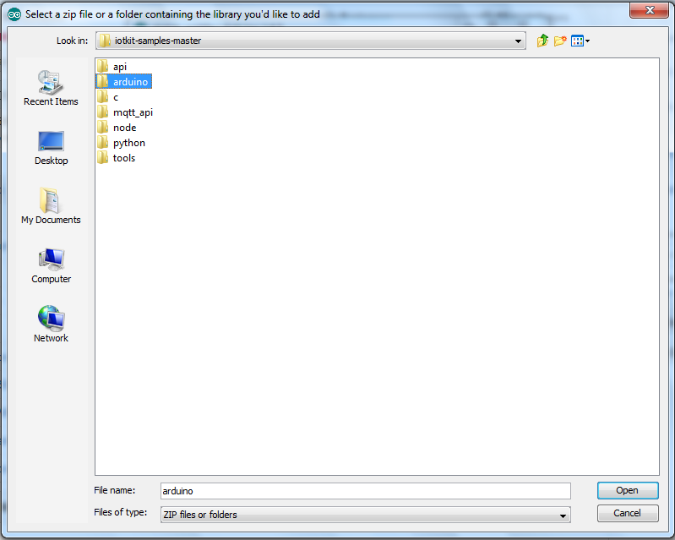Open My Documents location

tap(51, 206)
